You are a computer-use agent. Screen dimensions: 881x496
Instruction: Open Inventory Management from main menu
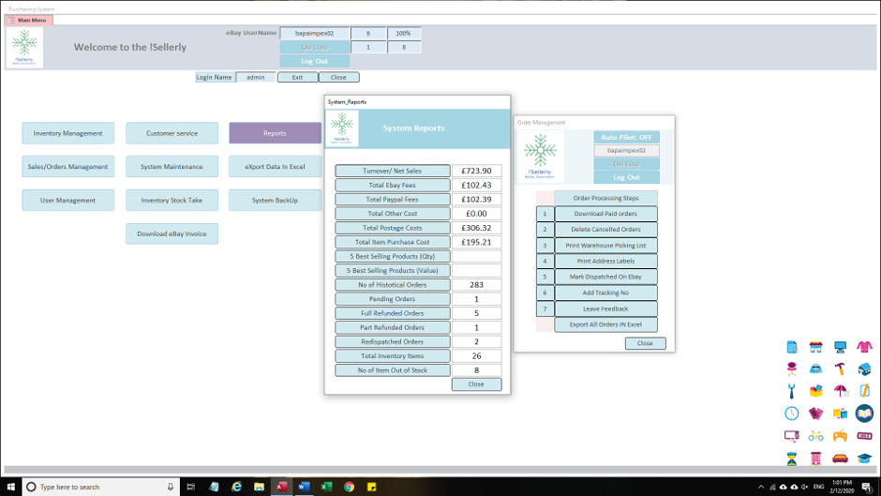tap(67, 133)
